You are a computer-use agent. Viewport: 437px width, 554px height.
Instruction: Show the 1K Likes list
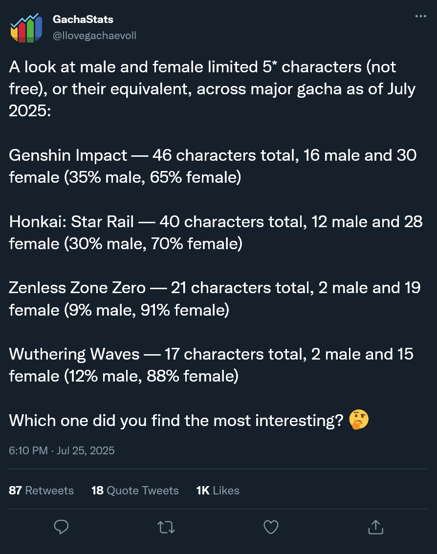tap(218, 490)
